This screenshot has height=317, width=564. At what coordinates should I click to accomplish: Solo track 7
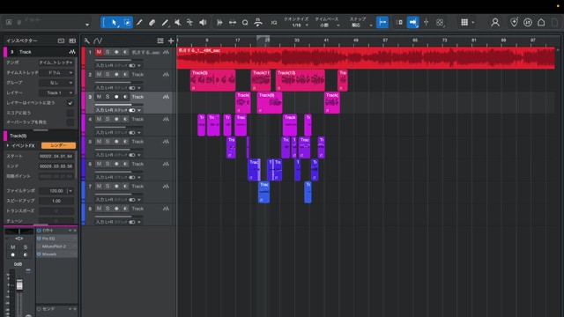pyautogui.click(x=108, y=186)
